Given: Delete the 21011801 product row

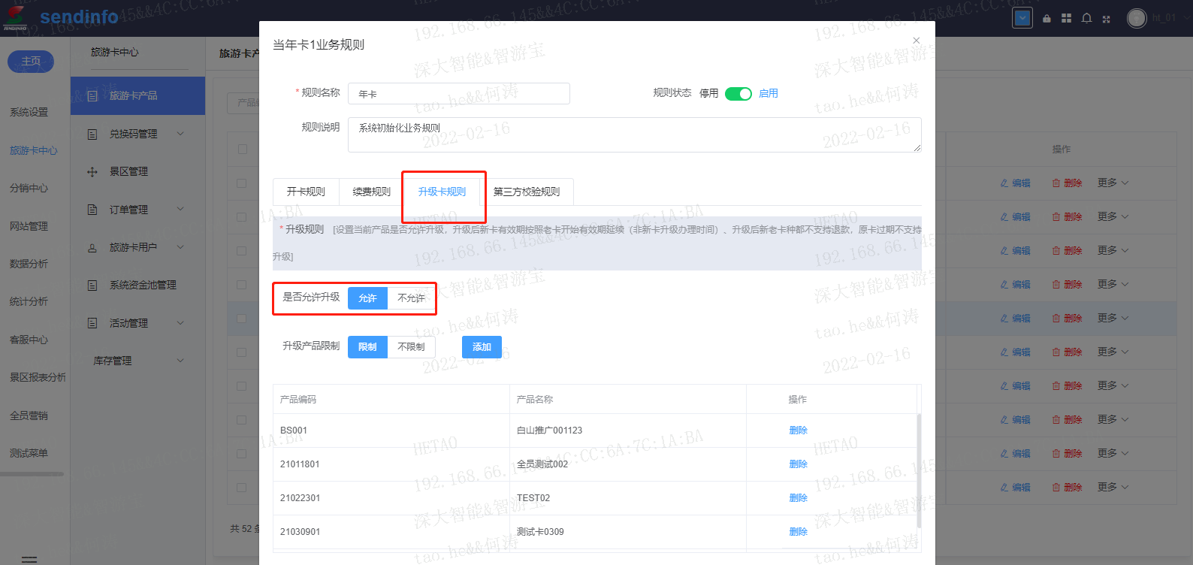Looking at the screenshot, I should pos(798,464).
